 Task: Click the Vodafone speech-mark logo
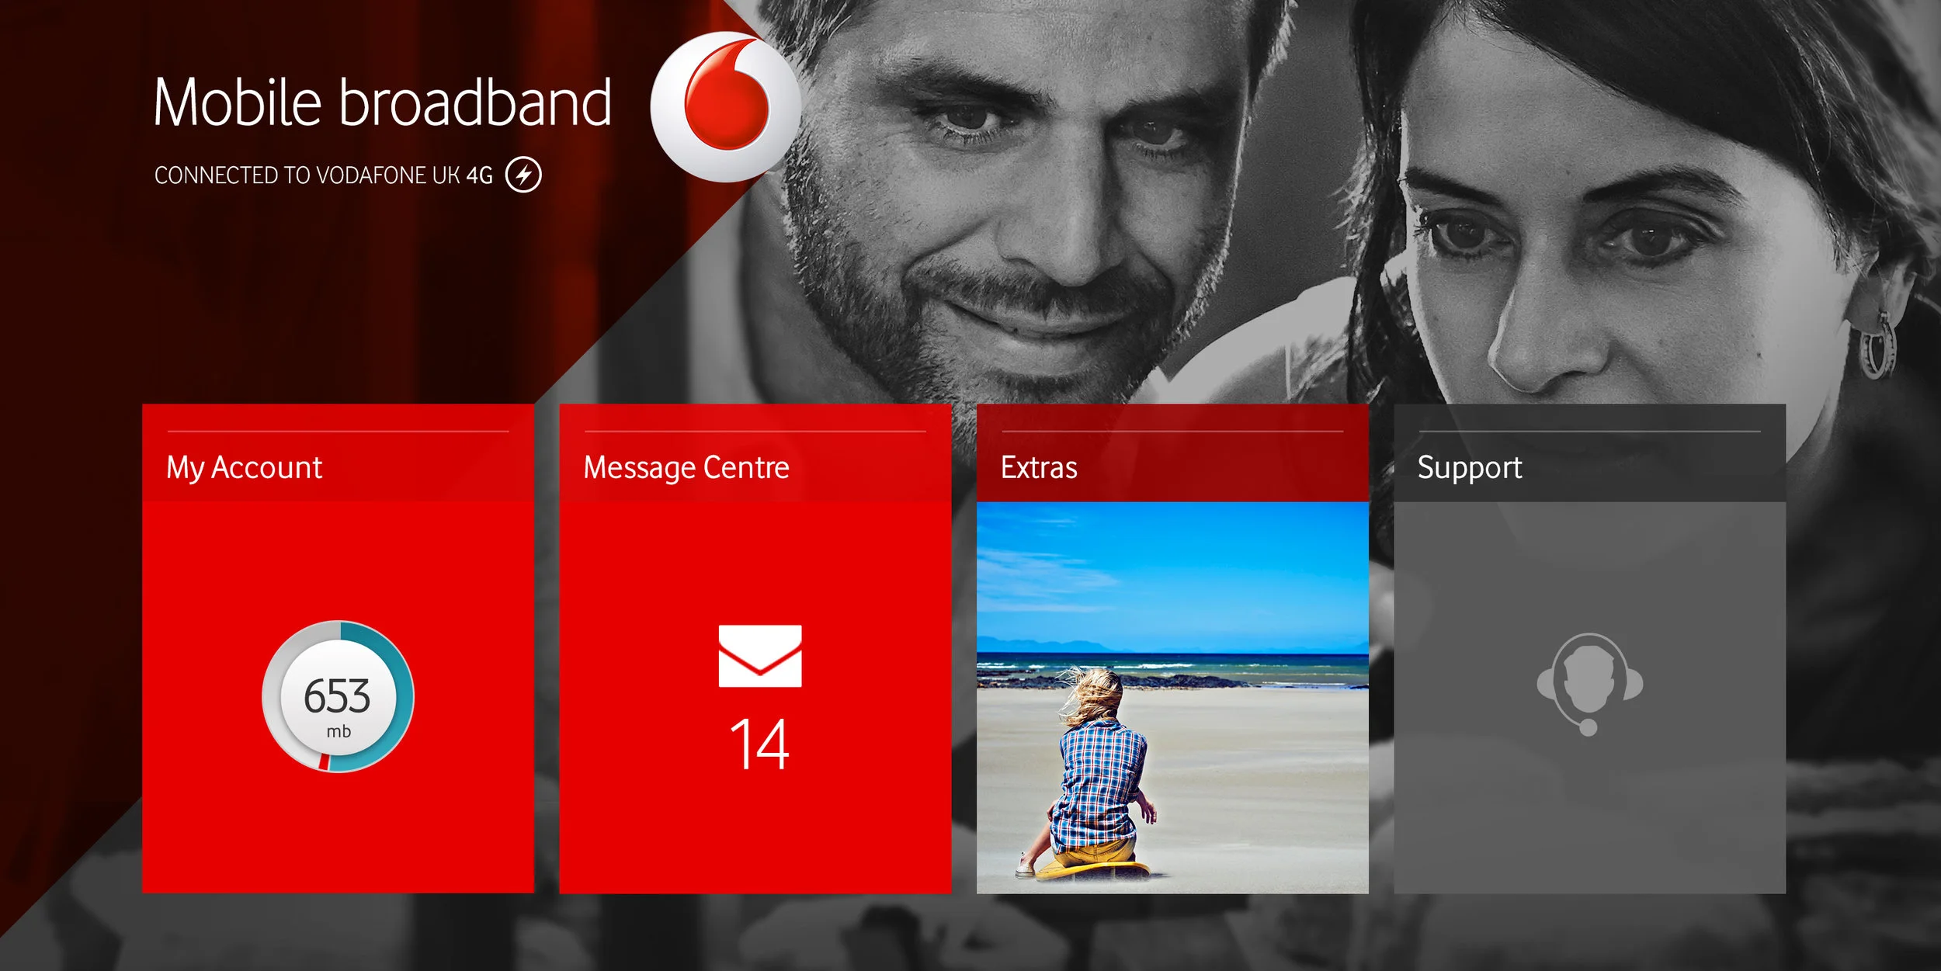coord(725,106)
